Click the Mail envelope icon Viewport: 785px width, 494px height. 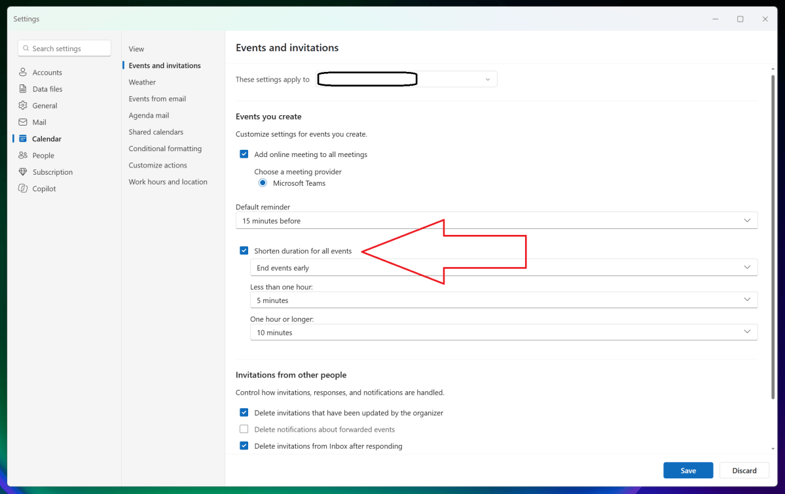point(22,122)
